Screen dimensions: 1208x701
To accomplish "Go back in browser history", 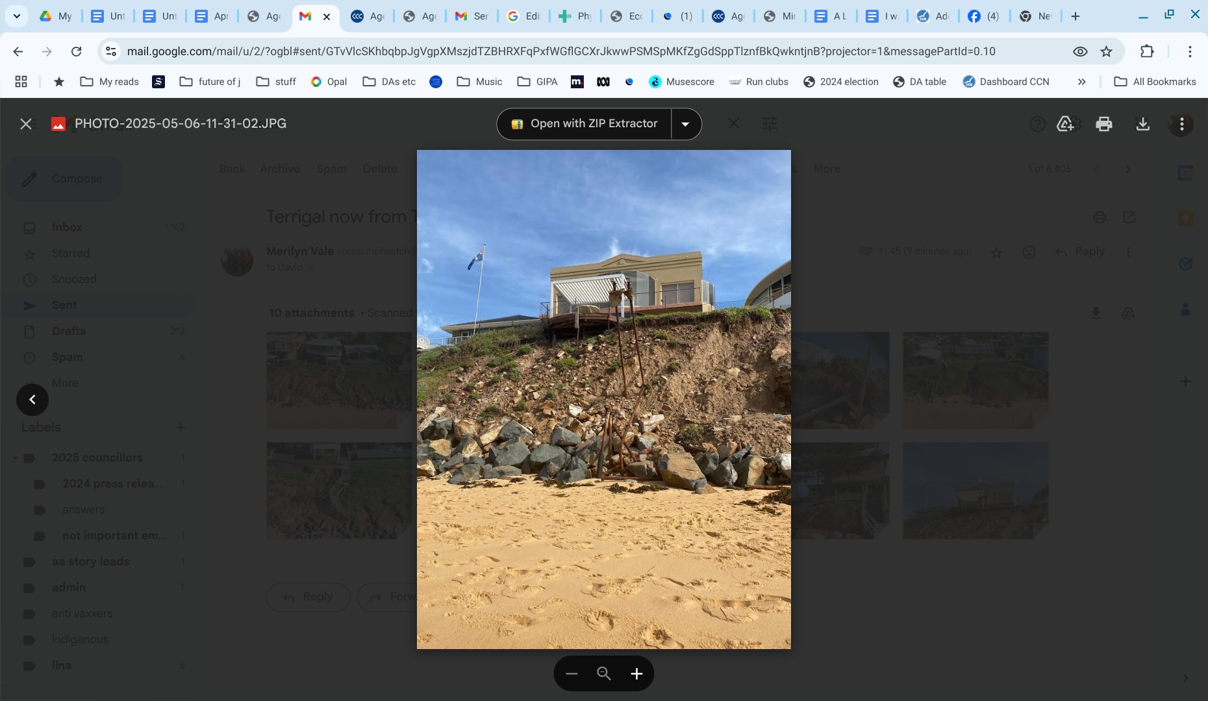I will 18,51.
